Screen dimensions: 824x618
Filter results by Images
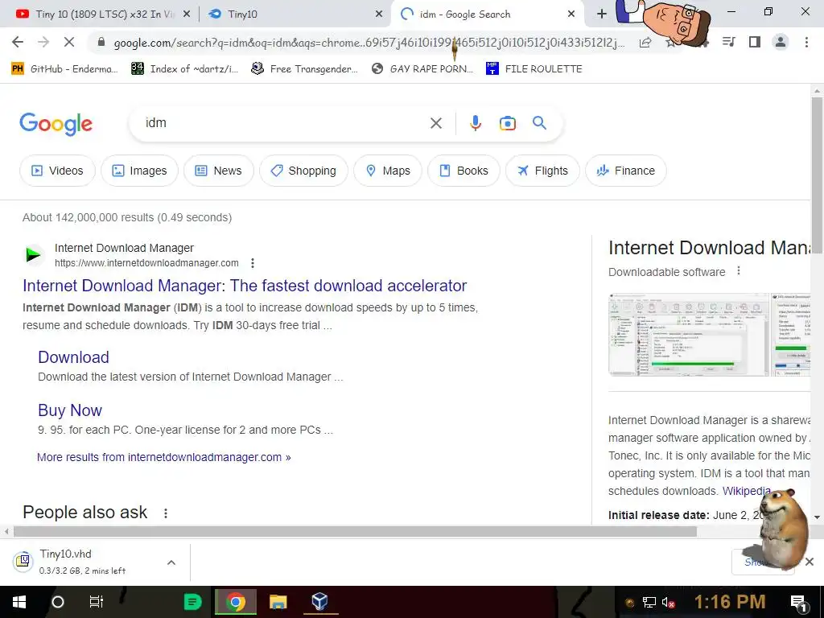[x=139, y=171]
